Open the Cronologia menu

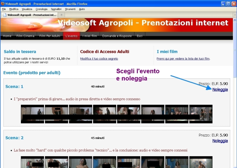[41, 9]
